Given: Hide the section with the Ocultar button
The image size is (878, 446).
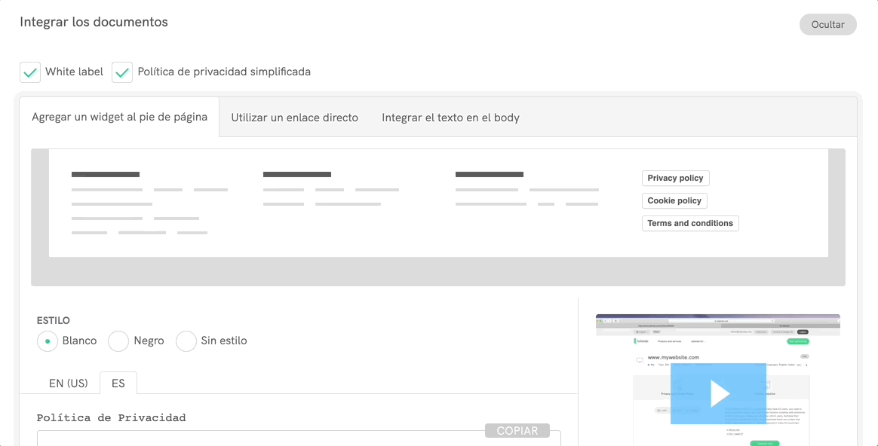Looking at the screenshot, I should (x=827, y=24).
